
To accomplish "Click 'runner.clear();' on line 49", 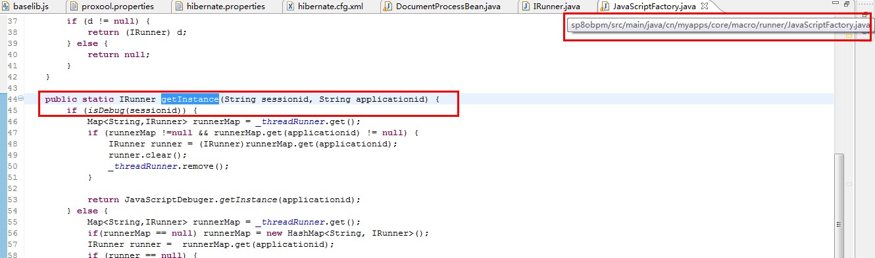I will [x=148, y=155].
